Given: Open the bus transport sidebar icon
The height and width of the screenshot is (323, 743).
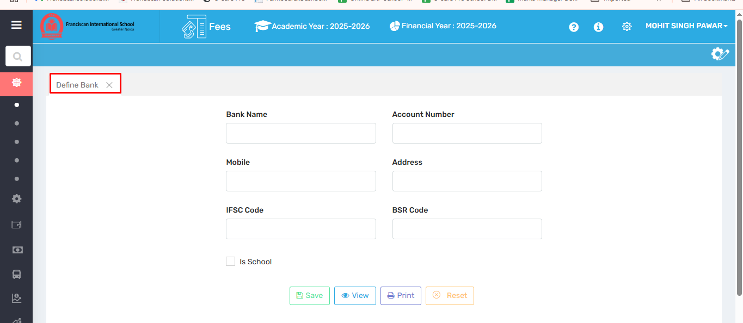Looking at the screenshot, I should 17,275.
